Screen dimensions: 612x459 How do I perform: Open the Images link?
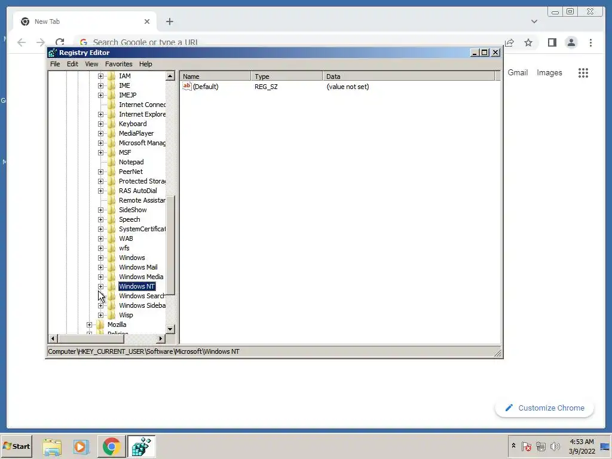(549, 72)
